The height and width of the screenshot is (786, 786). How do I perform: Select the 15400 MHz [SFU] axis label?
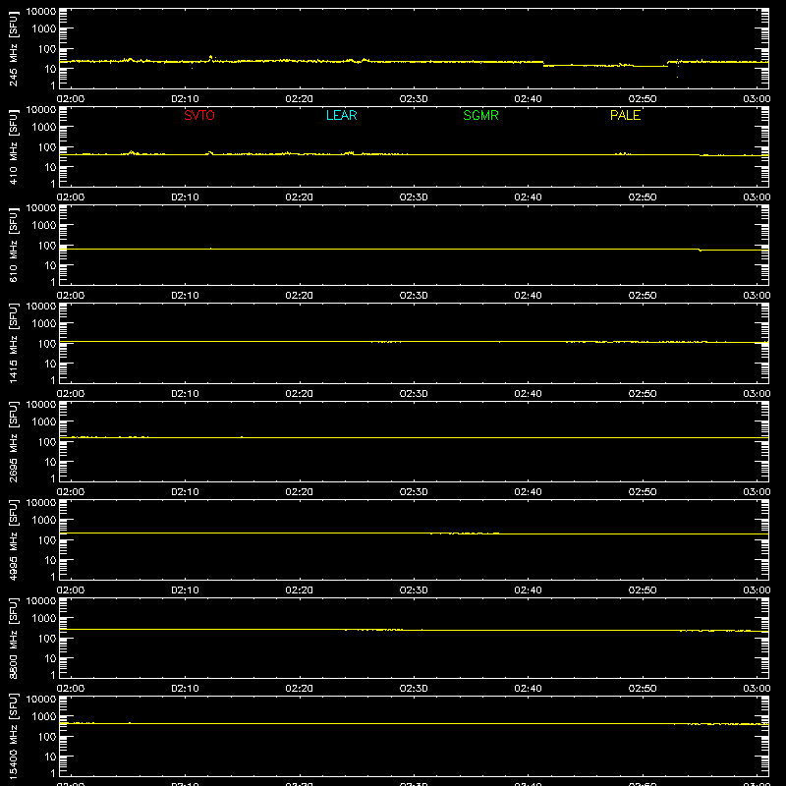[x=13, y=737]
